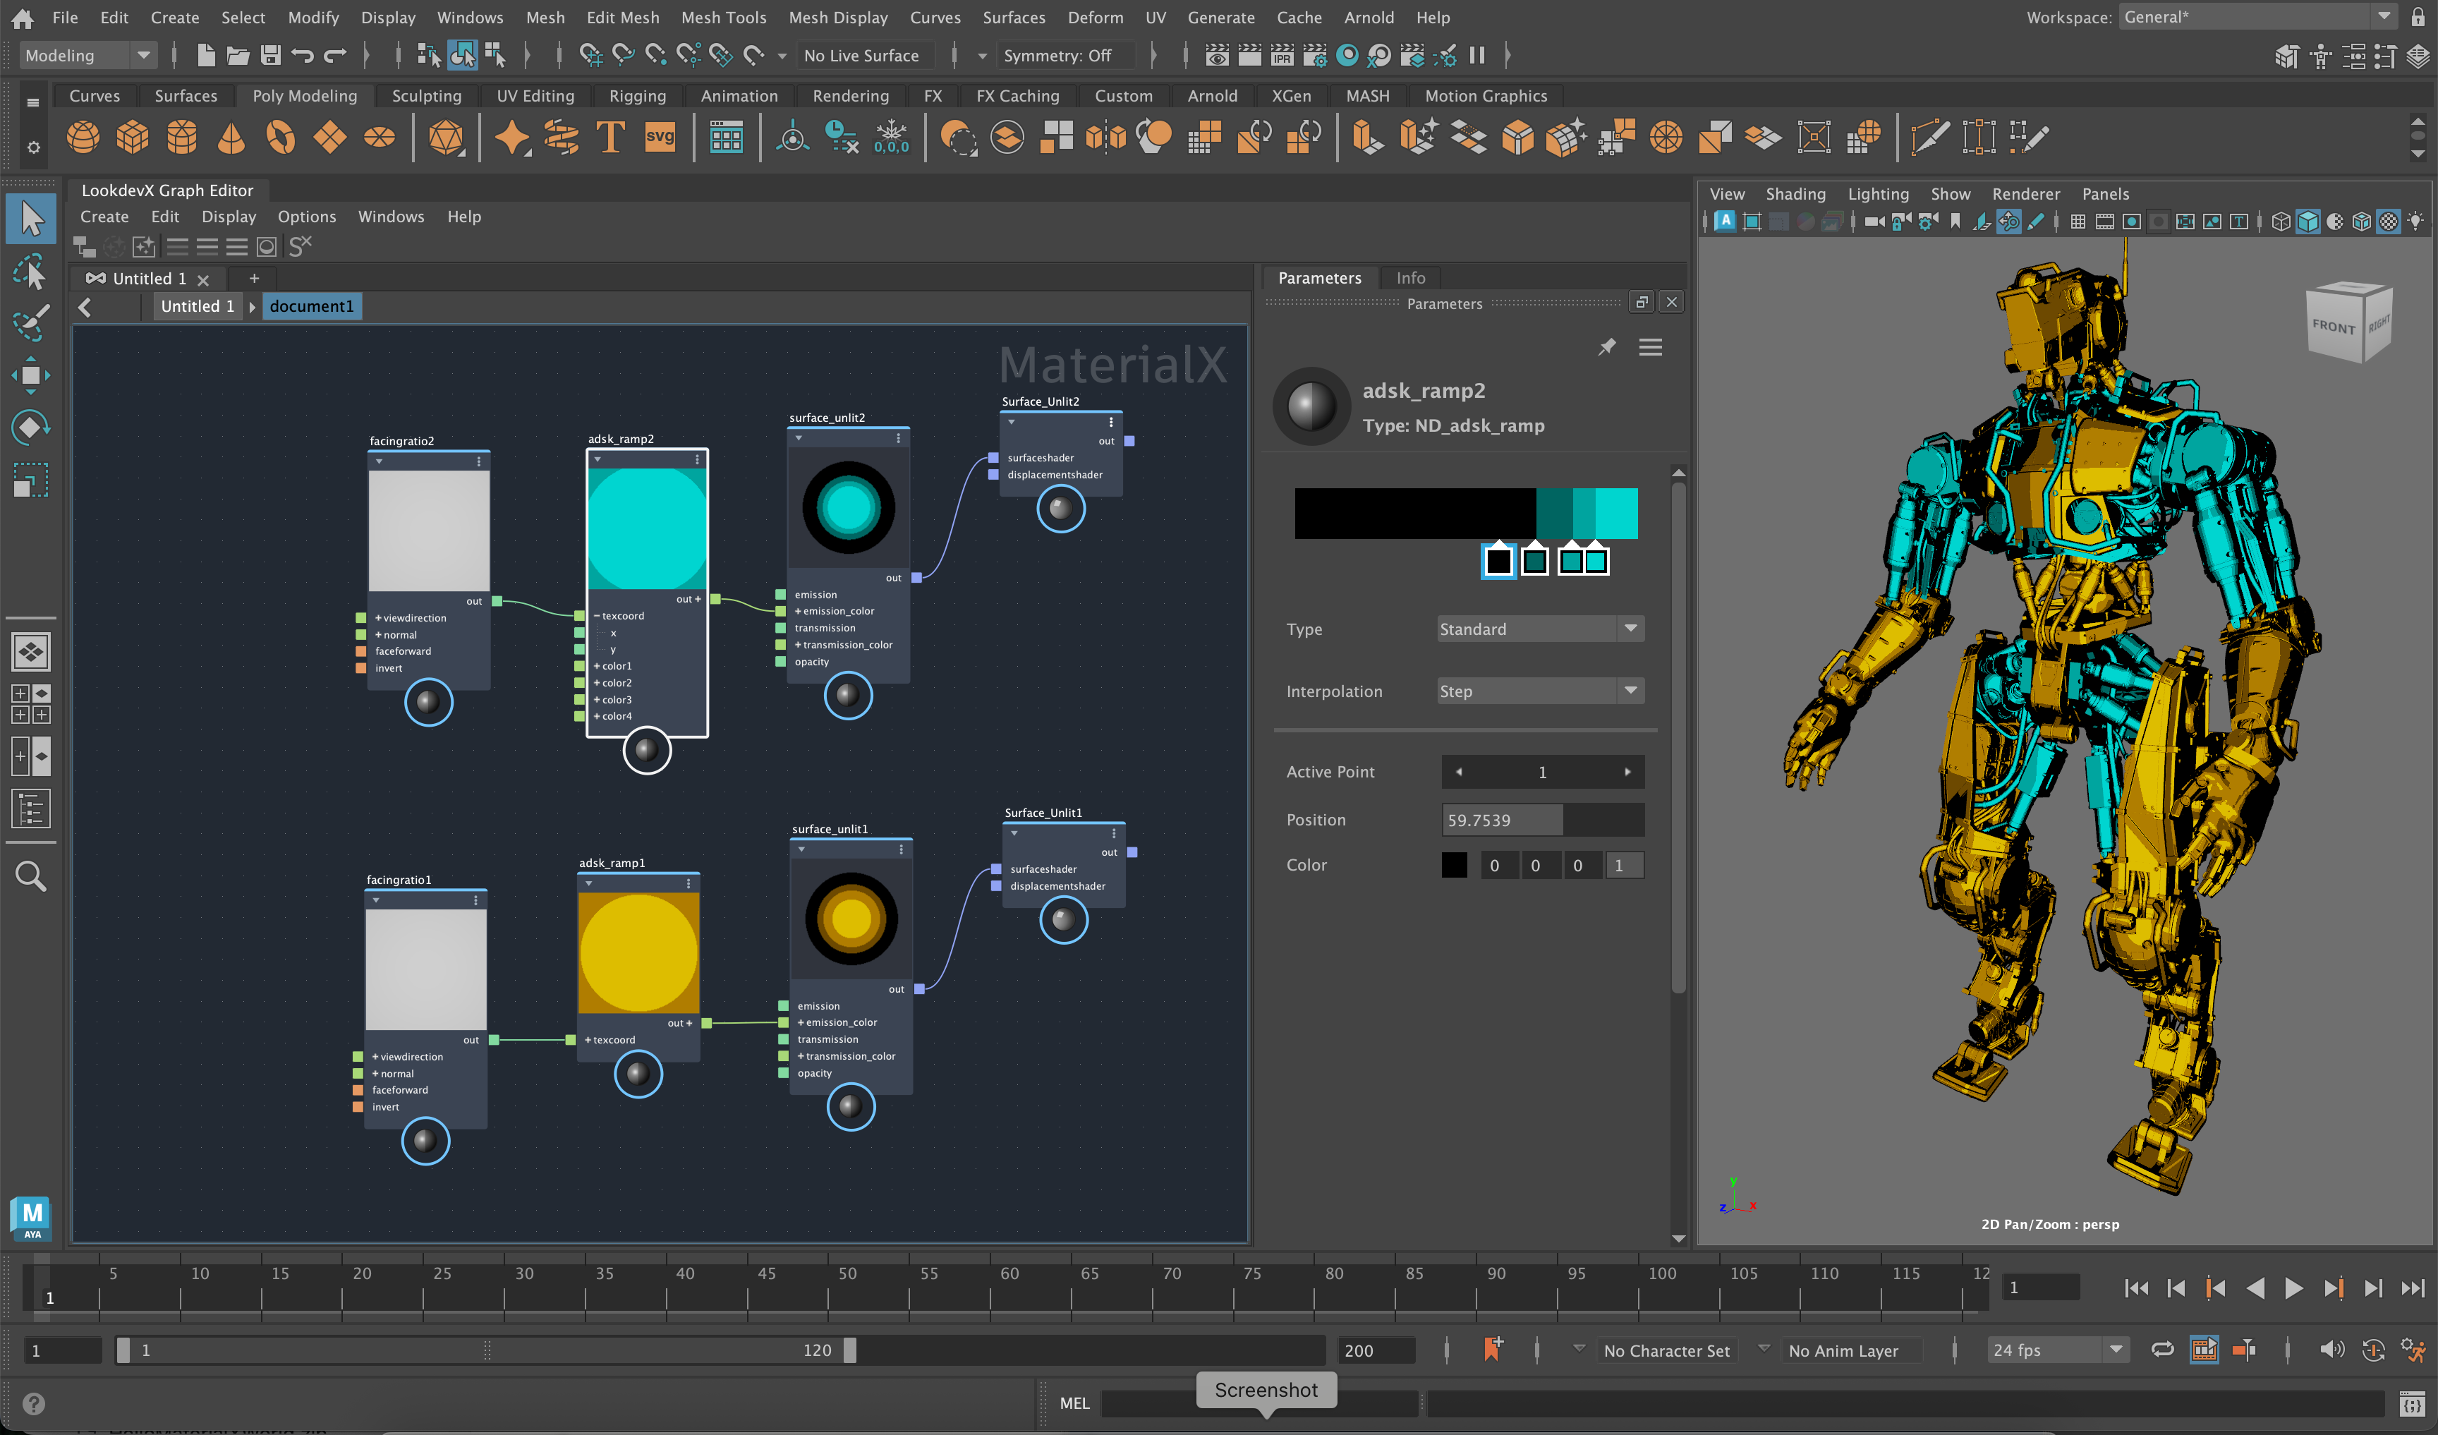Click the document1 breadcrumb link
This screenshot has width=2438, height=1435.
[x=310, y=305]
